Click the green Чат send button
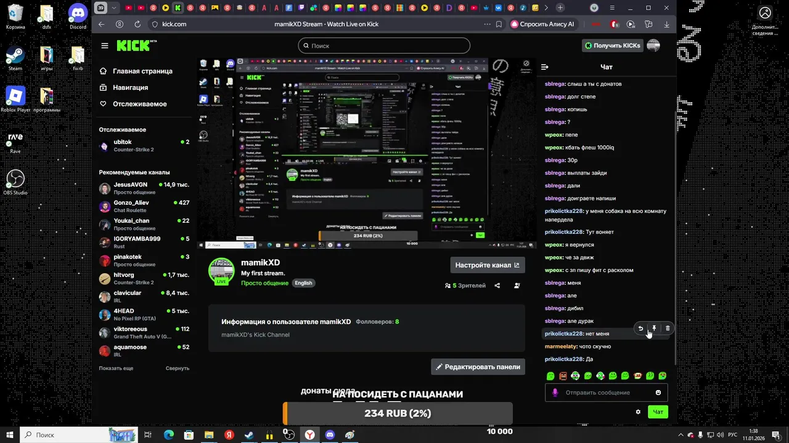The image size is (789, 443). tap(658, 412)
